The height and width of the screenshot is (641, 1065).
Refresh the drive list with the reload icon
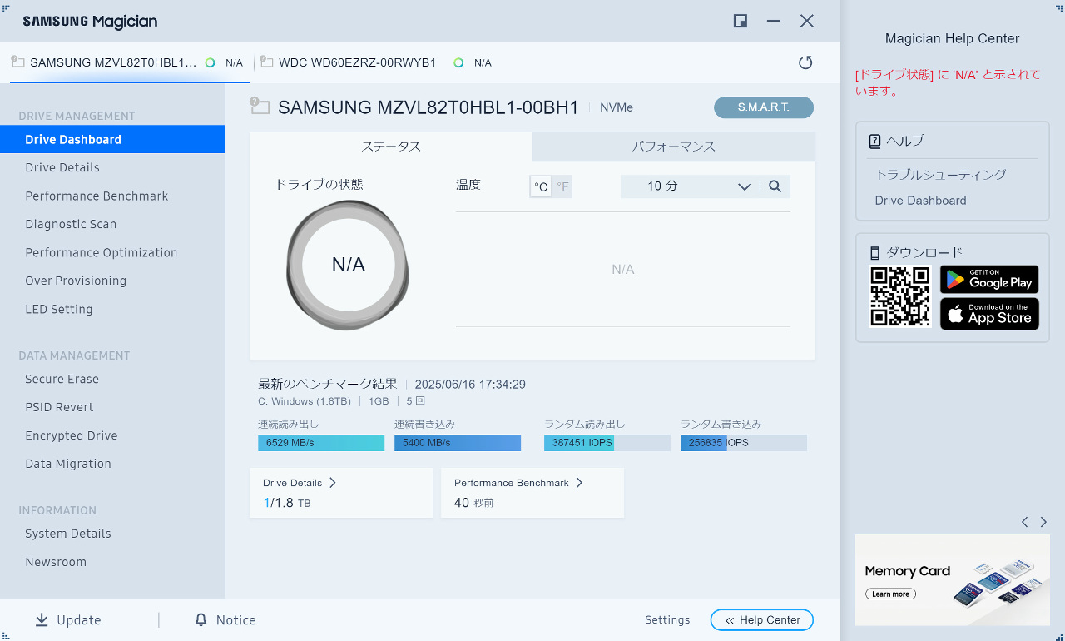click(805, 62)
